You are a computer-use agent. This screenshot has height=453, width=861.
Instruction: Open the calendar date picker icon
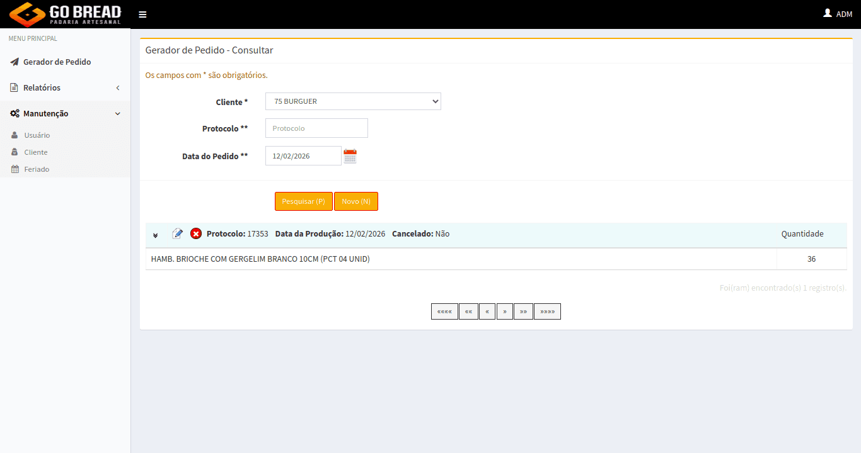click(x=350, y=156)
